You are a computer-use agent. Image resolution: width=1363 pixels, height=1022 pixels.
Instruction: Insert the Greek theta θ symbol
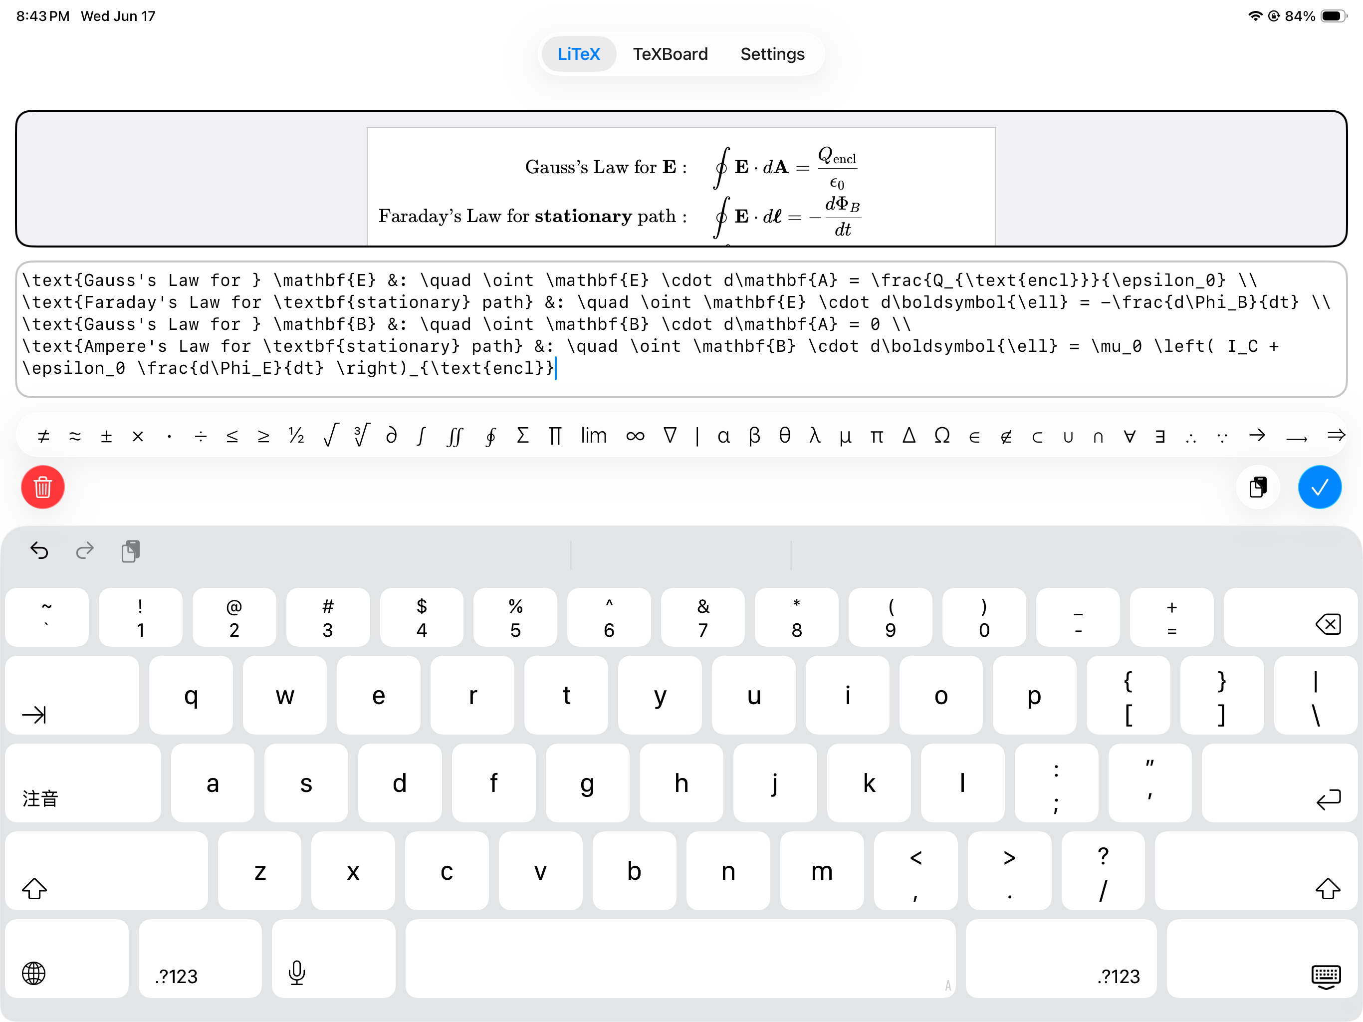point(784,436)
